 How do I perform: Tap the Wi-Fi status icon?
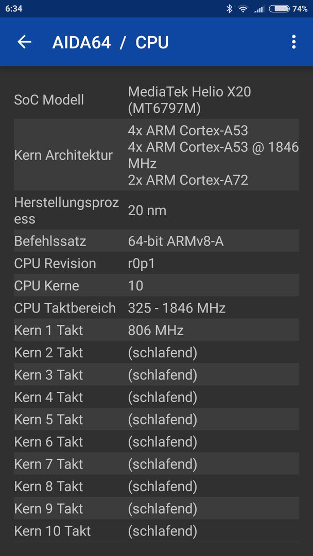pyautogui.click(x=243, y=9)
